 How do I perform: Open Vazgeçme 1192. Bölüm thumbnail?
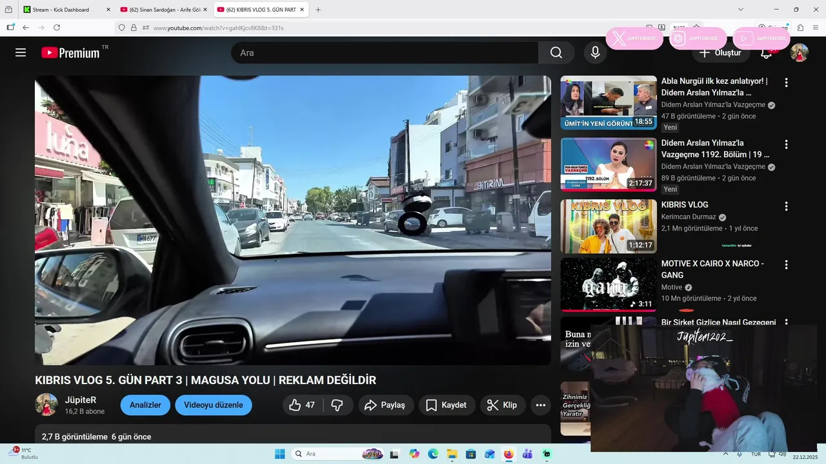tap(609, 164)
